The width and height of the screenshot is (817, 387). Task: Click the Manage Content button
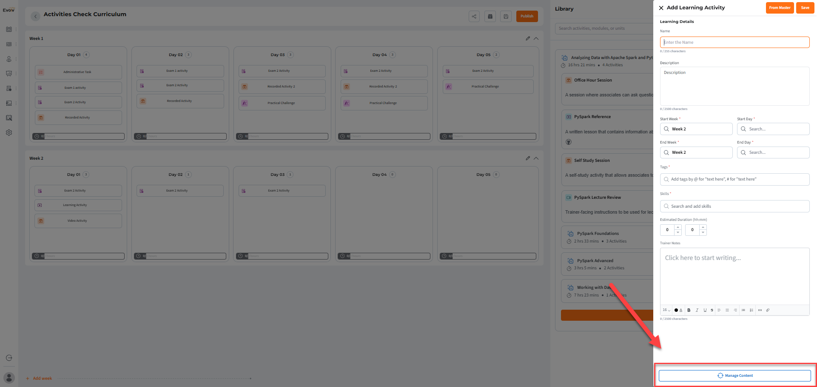(735, 376)
